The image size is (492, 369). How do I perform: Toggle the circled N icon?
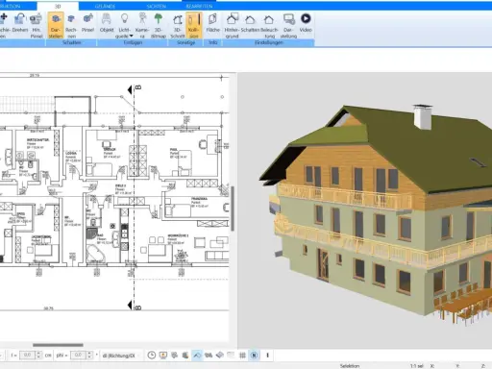click(x=254, y=355)
